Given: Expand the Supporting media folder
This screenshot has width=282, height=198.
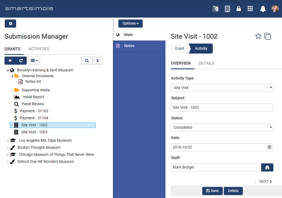Looking at the screenshot, I should pos(12,90).
